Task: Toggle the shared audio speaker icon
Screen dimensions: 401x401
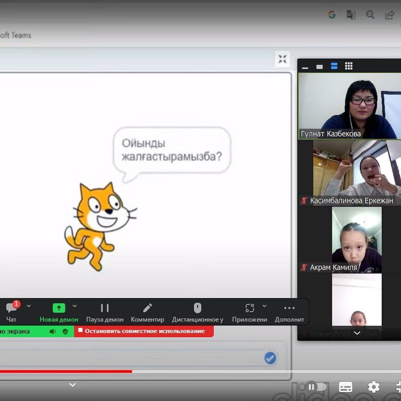Action: [53, 332]
